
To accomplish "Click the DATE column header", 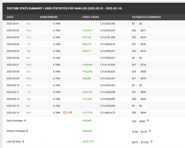I will click(x=10, y=17).
